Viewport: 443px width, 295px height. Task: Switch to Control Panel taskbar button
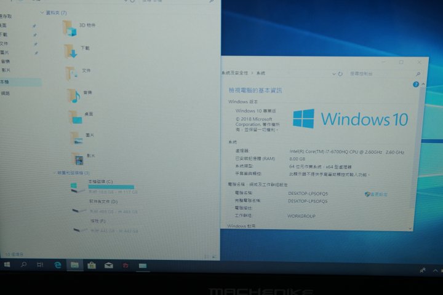point(143,266)
